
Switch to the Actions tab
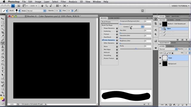[x=170, y=20]
